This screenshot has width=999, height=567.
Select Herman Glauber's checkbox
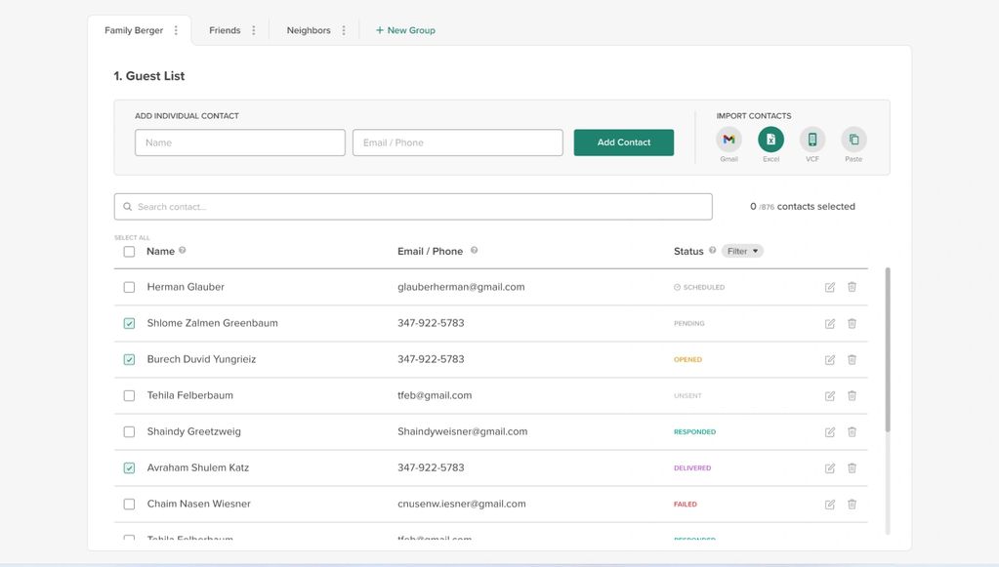coord(129,287)
